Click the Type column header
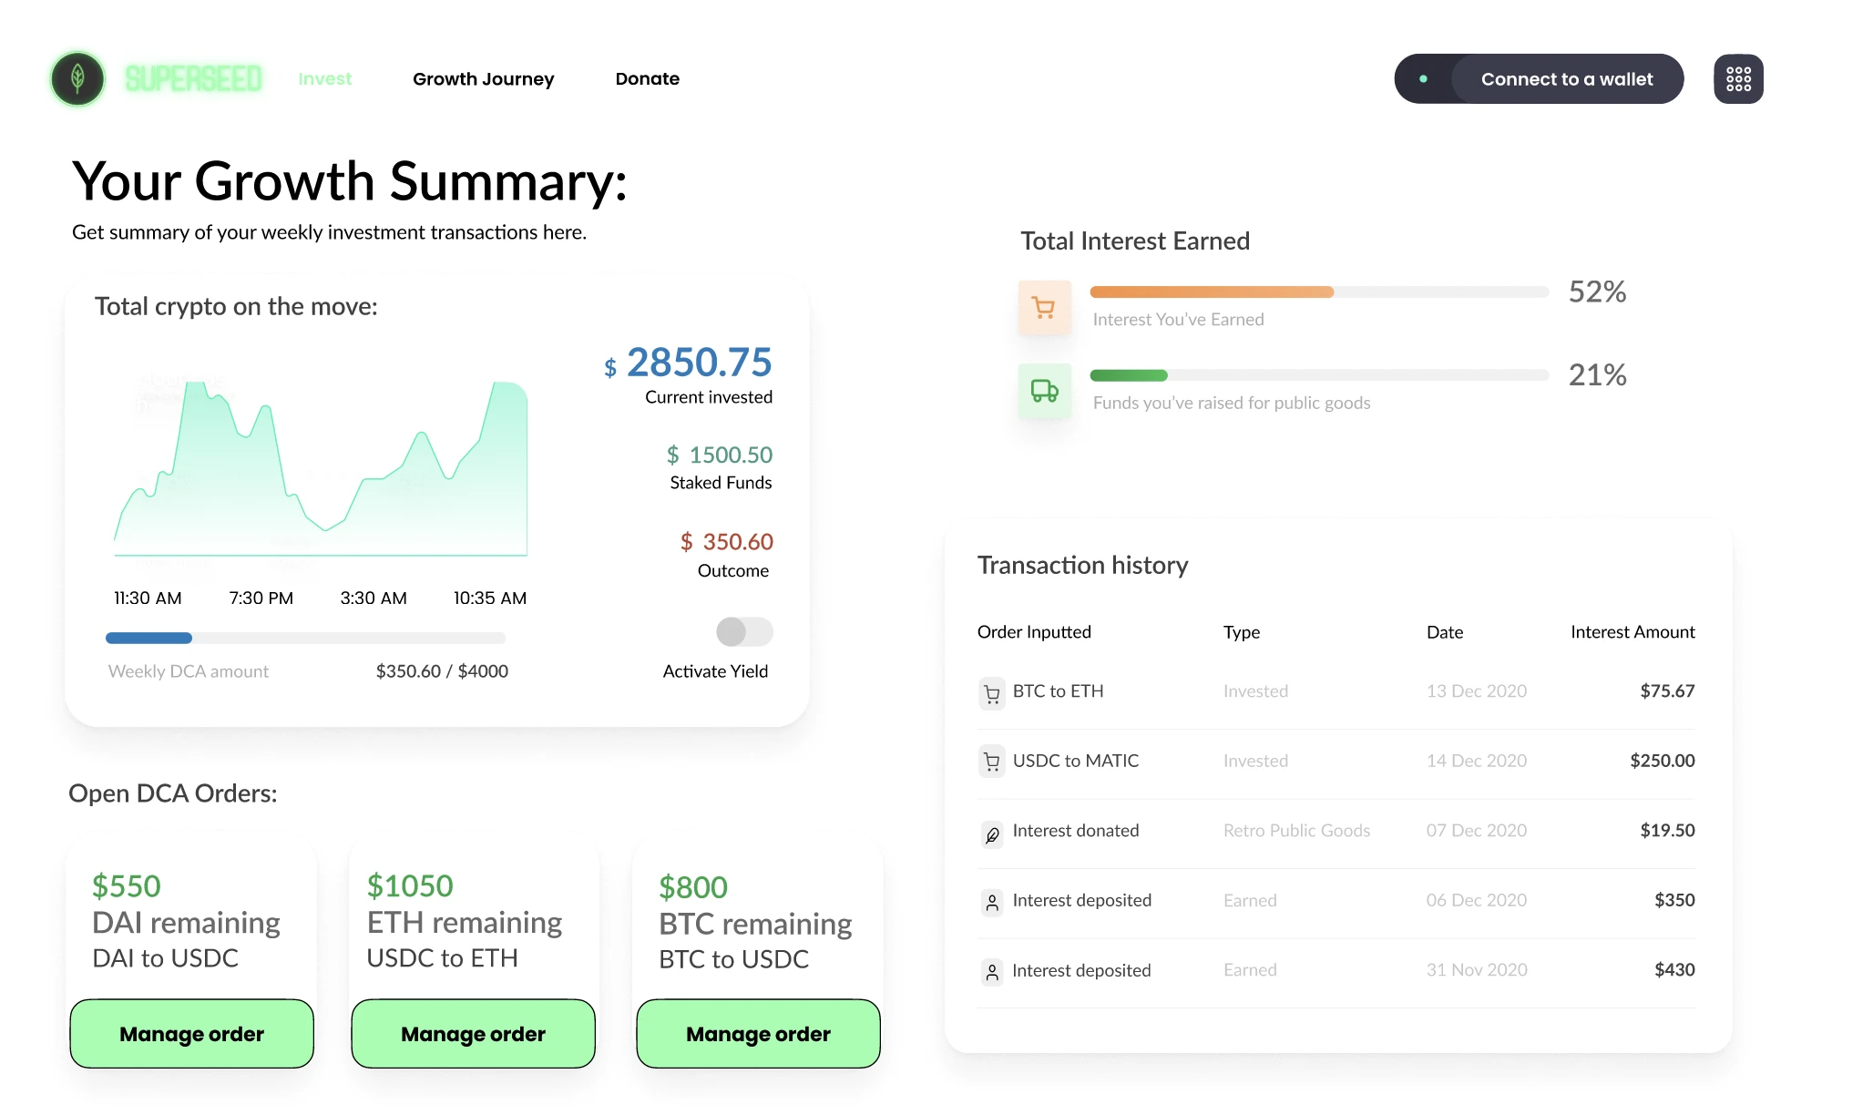The width and height of the screenshot is (1873, 1115). (x=1242, y=632)
